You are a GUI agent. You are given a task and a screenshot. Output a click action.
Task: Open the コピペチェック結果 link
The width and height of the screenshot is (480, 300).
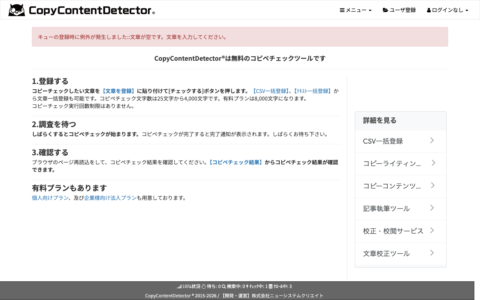coord(236,162)
